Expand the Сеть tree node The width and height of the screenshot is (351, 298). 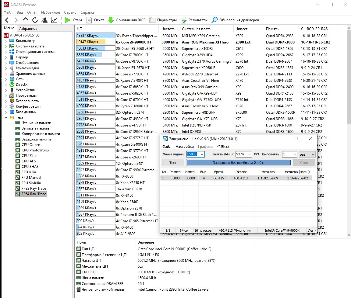click(x=6, y=79)
